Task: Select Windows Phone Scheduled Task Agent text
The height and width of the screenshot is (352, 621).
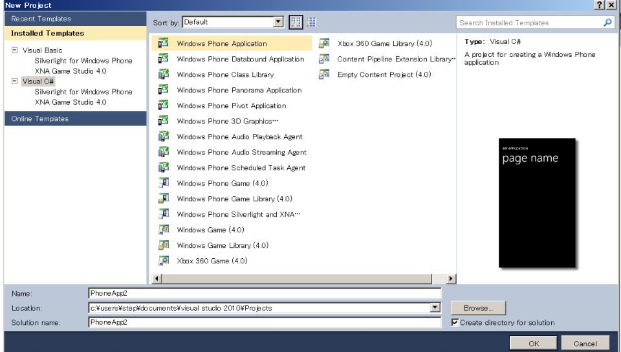Action: (x=241, y=168)
